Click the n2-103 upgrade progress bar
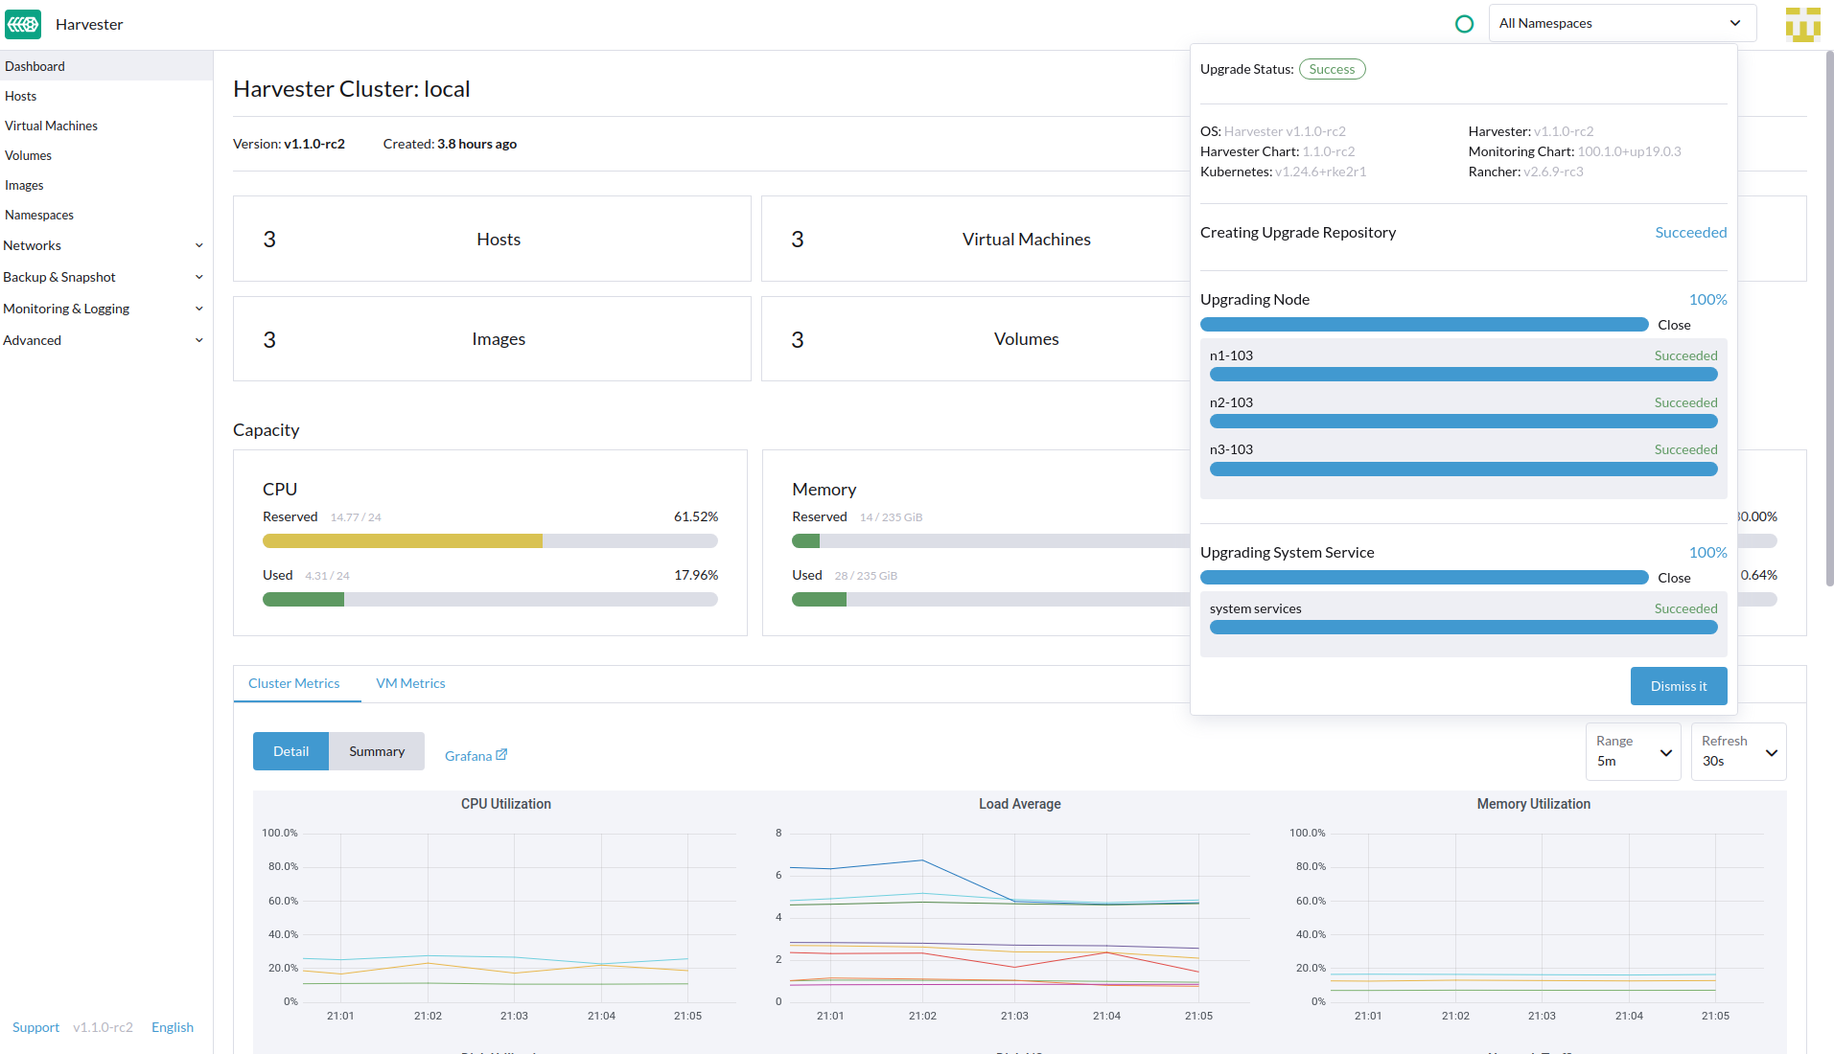This screenshot has width=1834, height=1054. (1463, 422)
